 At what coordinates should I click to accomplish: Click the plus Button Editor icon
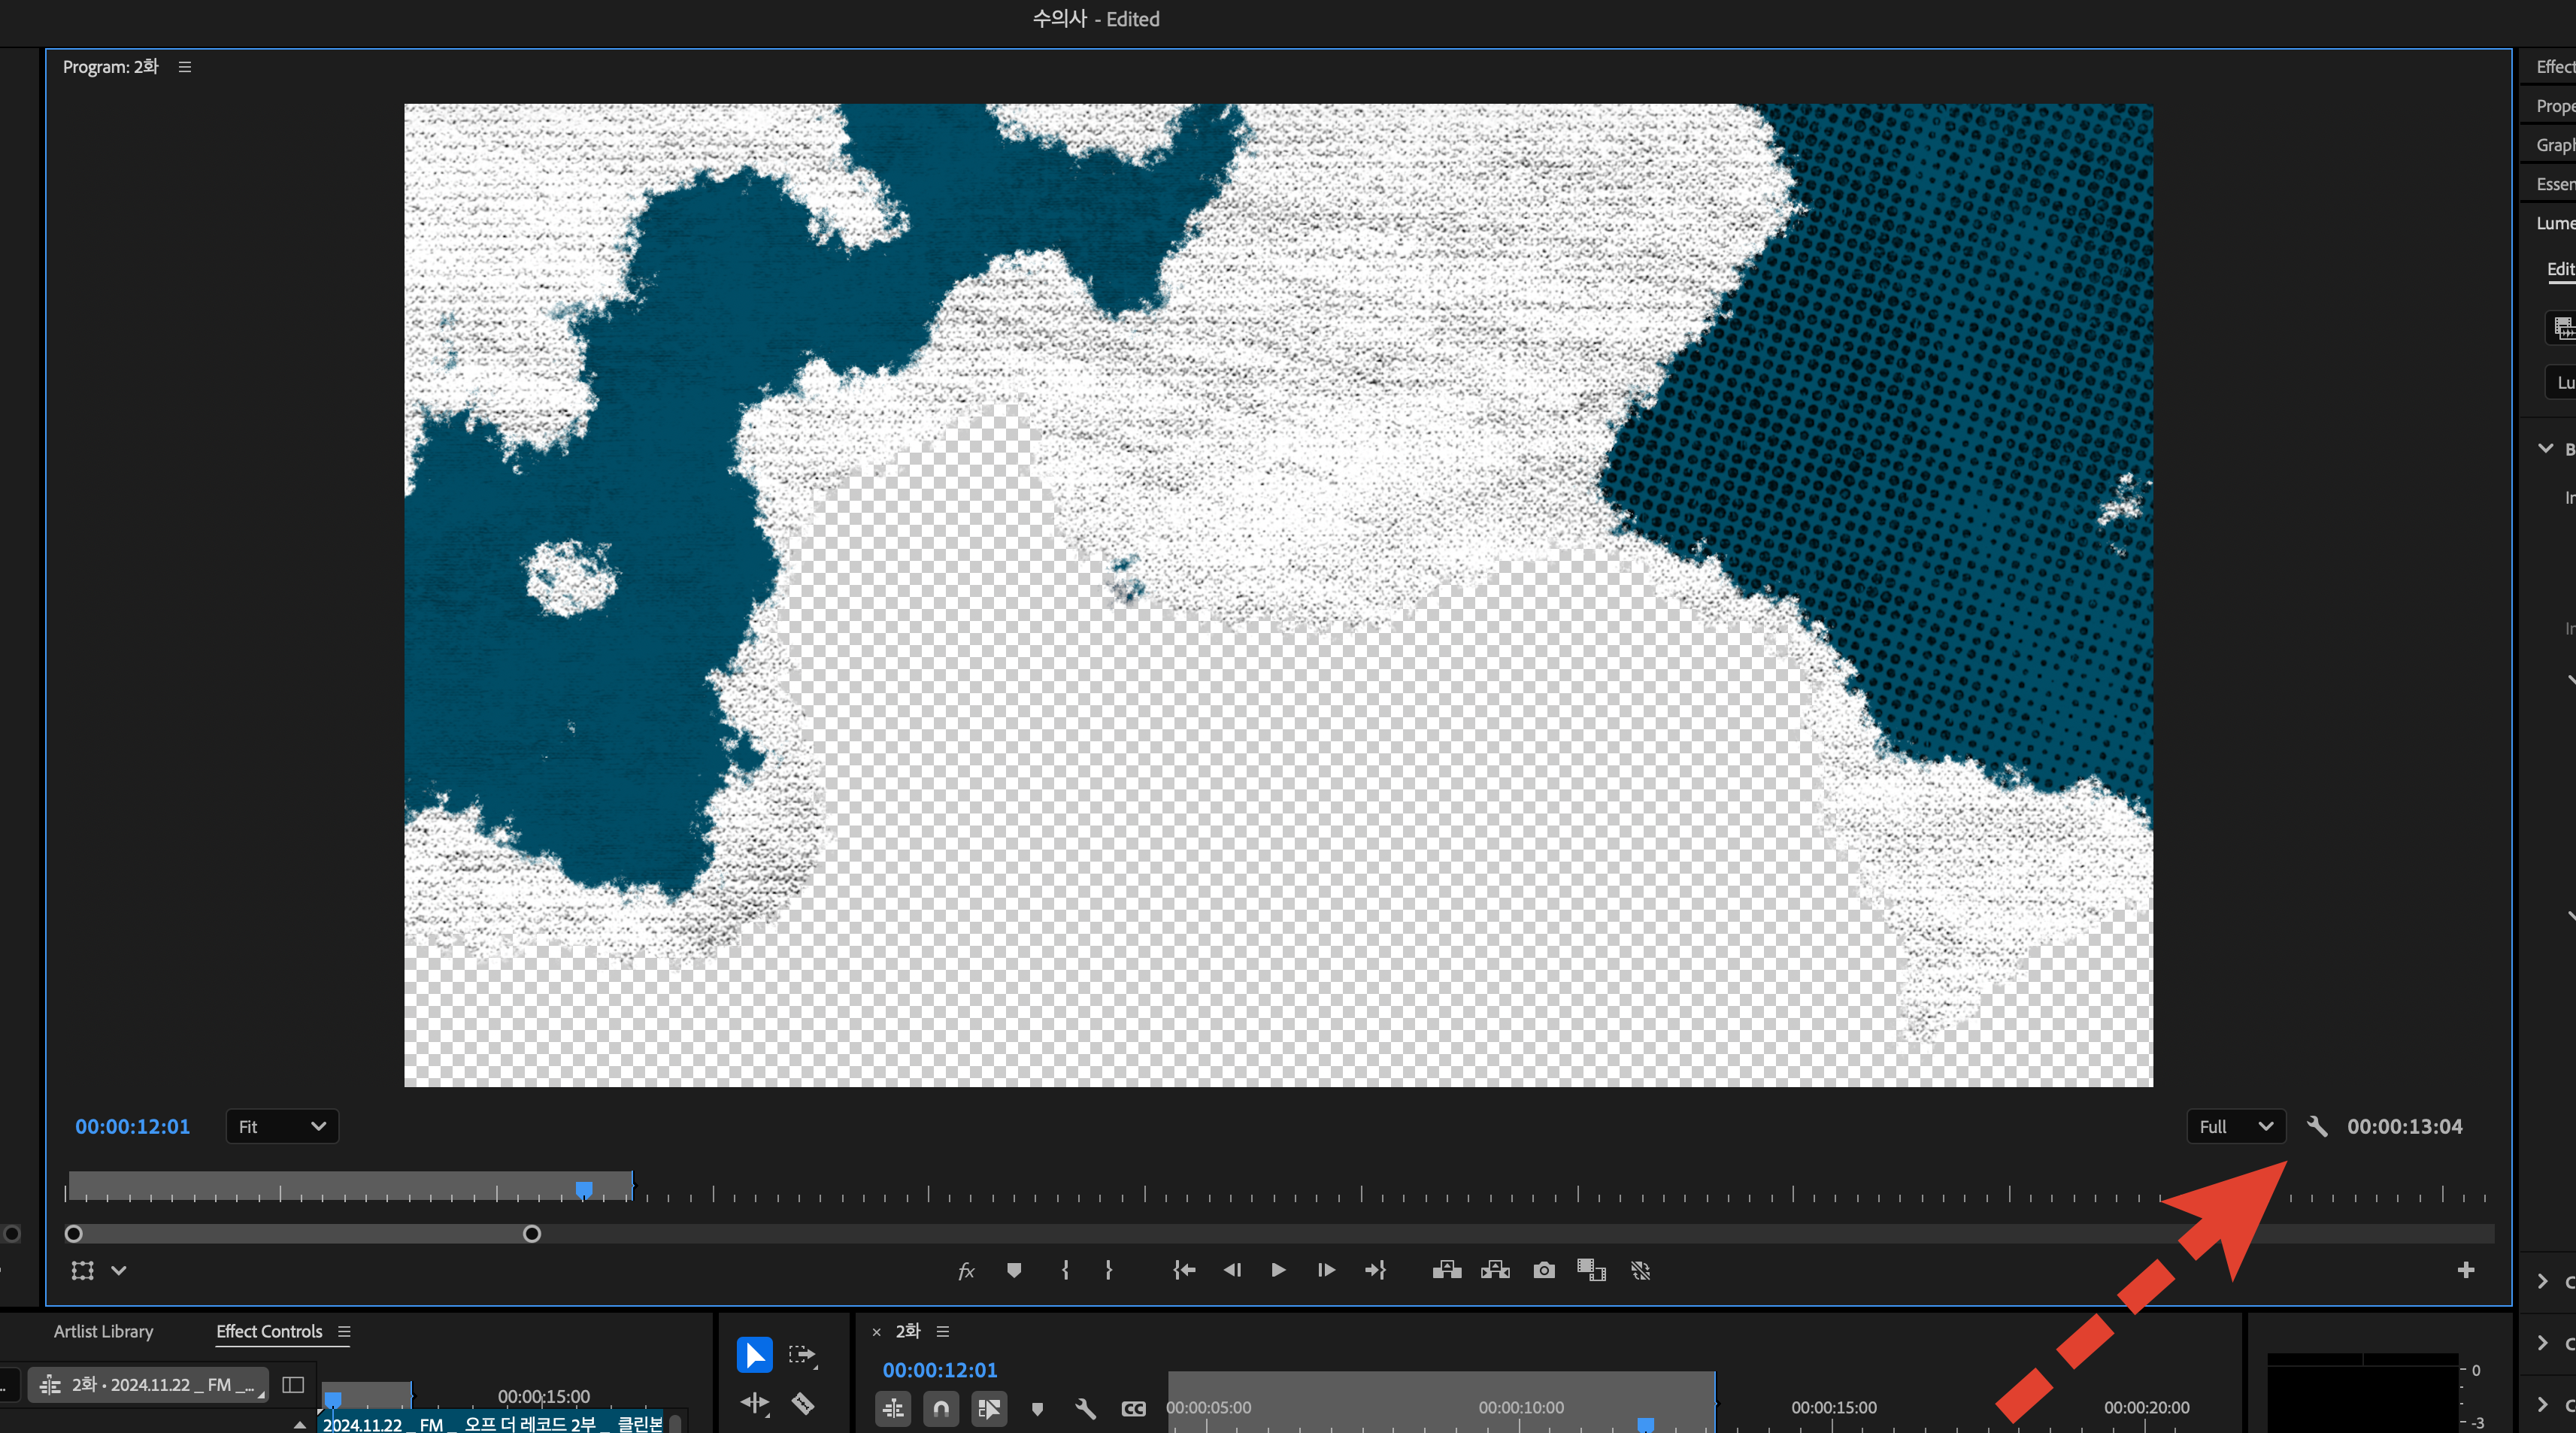click(x=2465, y=1270)
